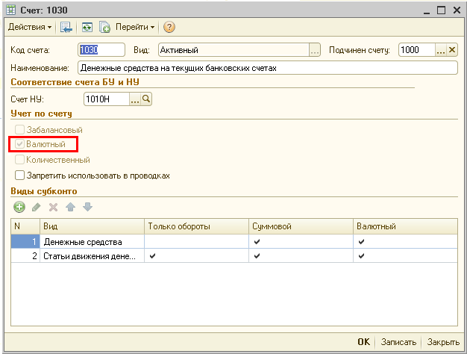Click the green add subkonto icon
This screenshot has width=467, height=354.
[19, 207]
